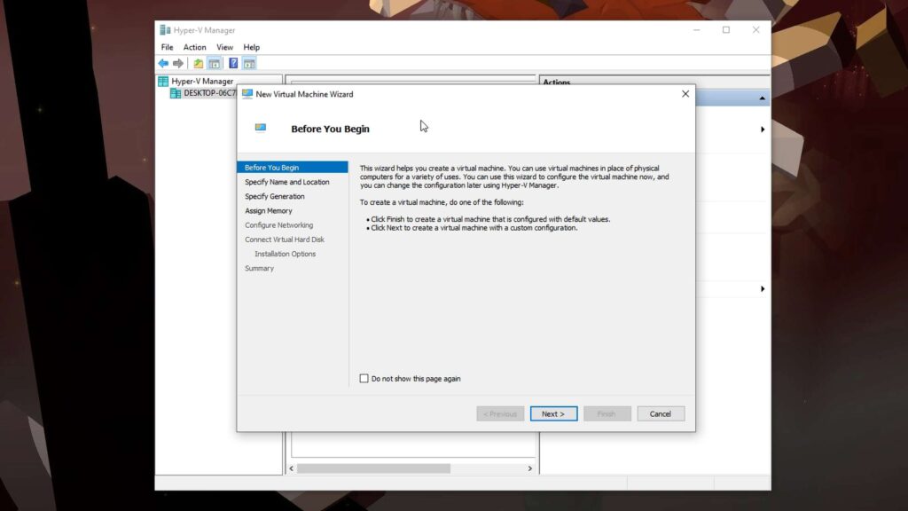Open the File menu

pos(167,47)
